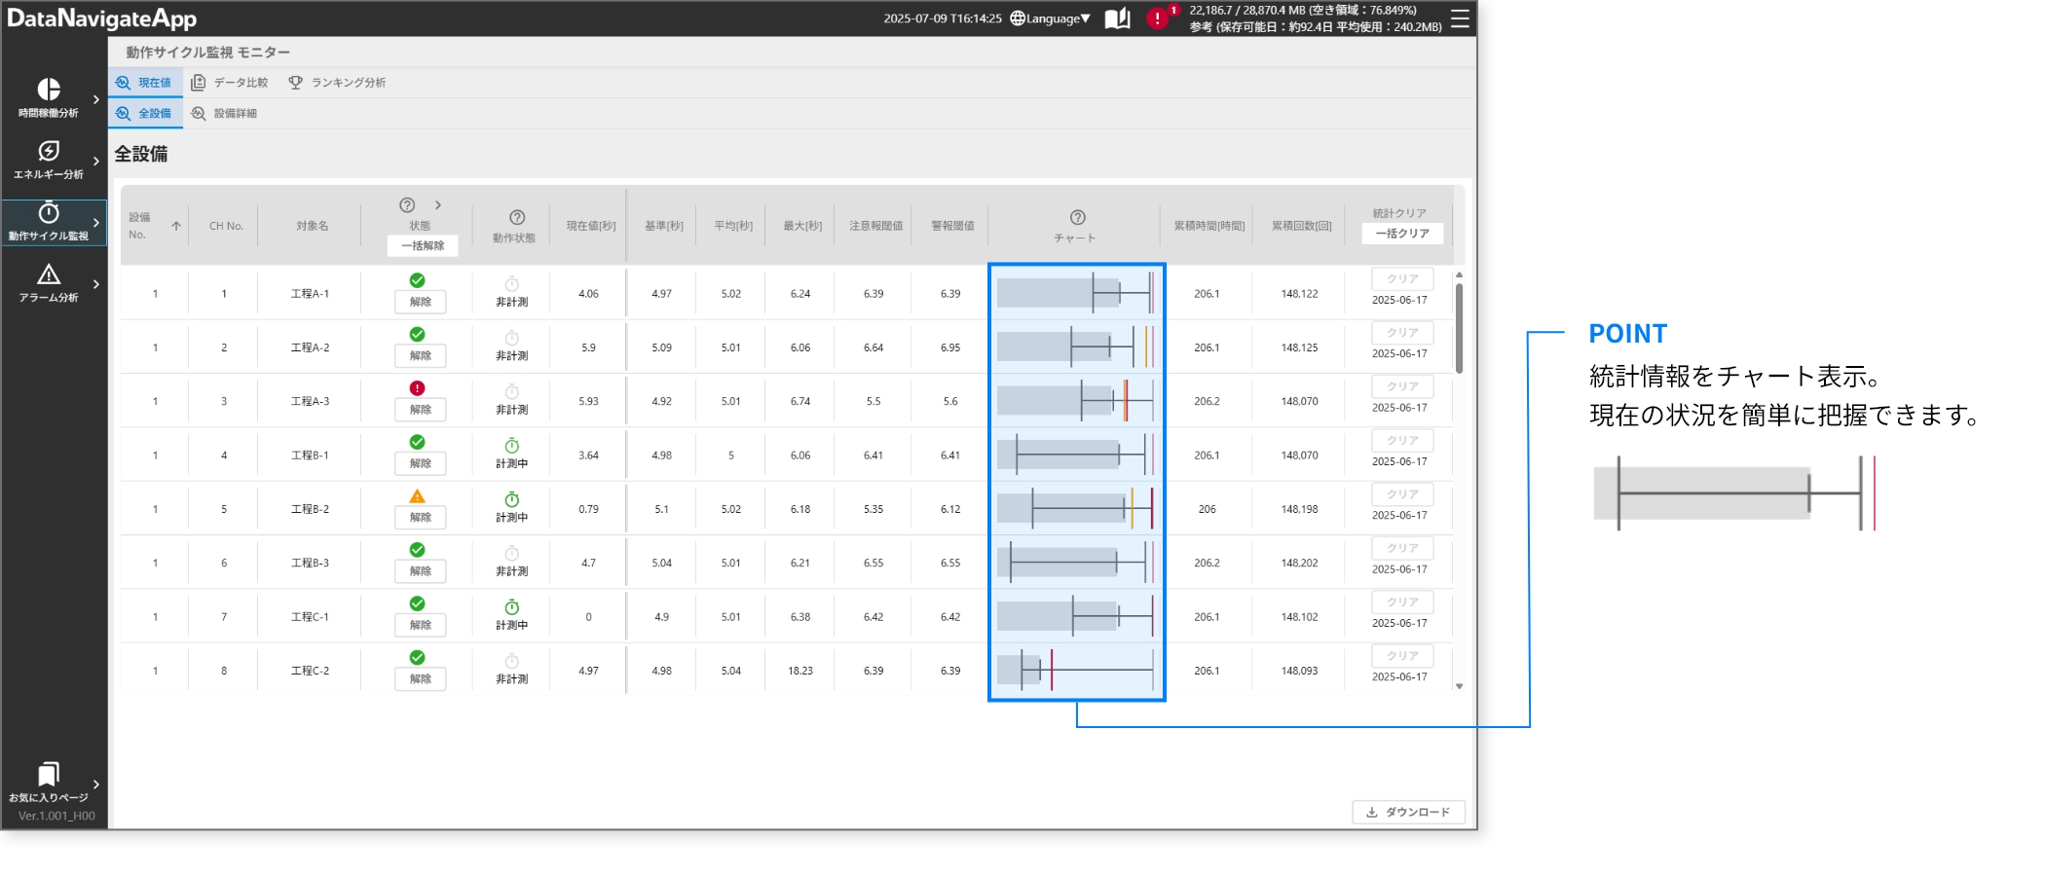Open the hamburger menu icon
This screenshot has height=876, width=2045.
[1460, 18]
